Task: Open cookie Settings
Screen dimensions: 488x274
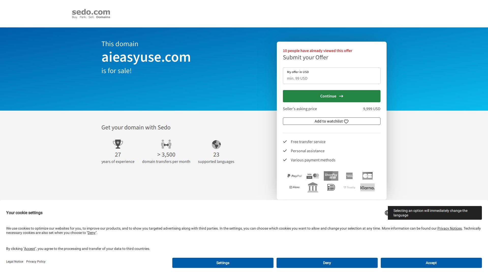Action: tap(223, 263)
